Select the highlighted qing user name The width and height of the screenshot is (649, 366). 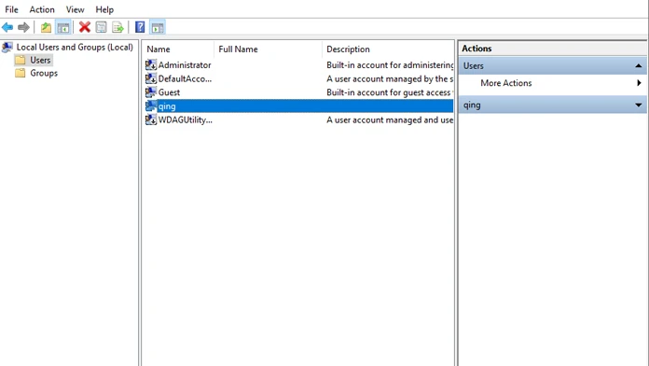click(167, 106)
